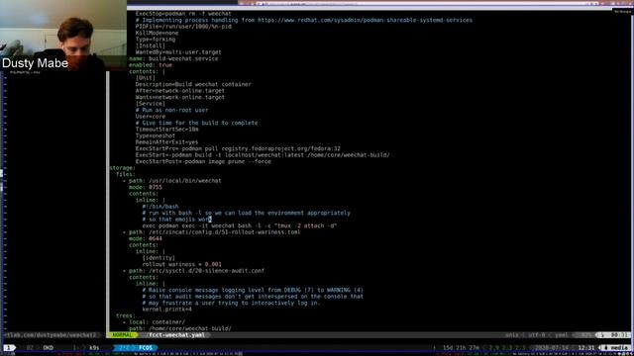This screenshot has width=634, height=356.
Task: Click the tmux session number 1 badge
Action: tap(9, 347)
